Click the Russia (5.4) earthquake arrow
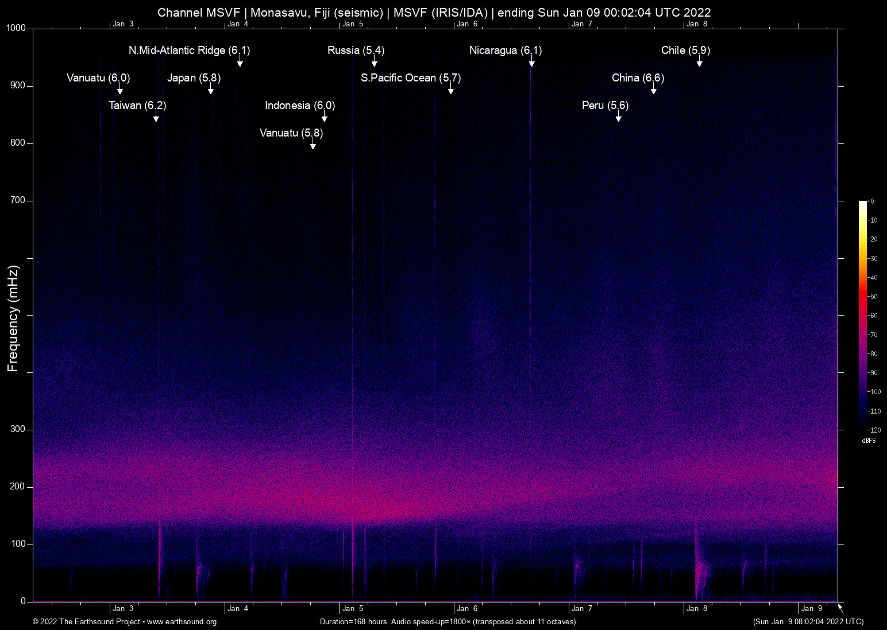The height and width of the screenshot is (630, 887). pyautogui.click(x=374, y=63)
